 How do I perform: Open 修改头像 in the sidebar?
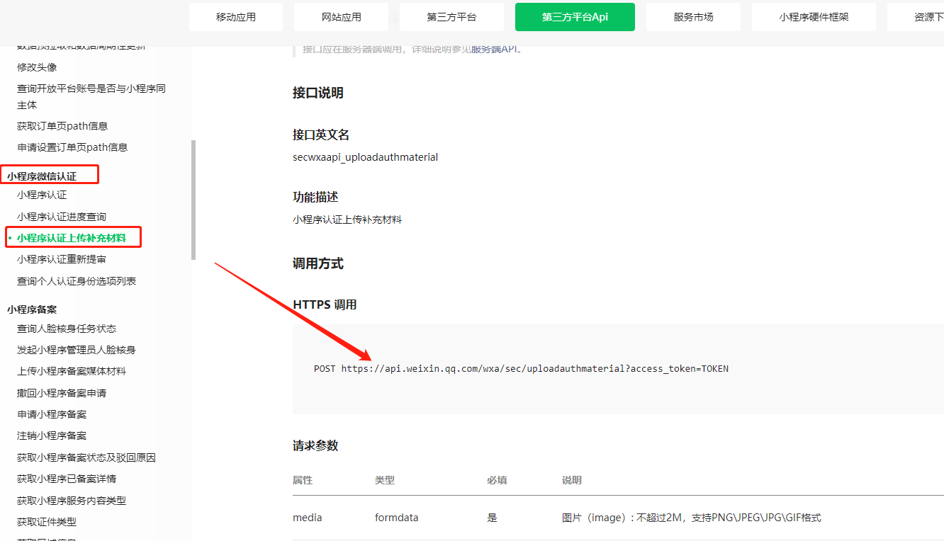(37, 67)
